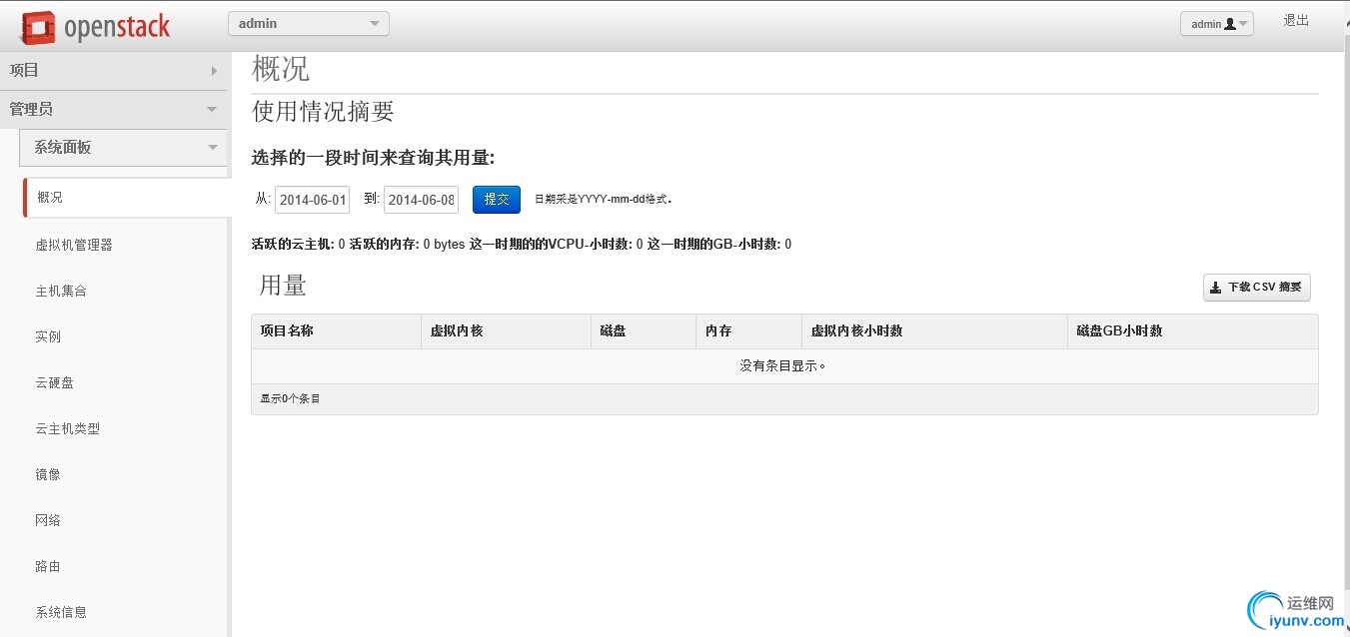Click the 显示0个条目 table footer text

[x=291, y=398]
